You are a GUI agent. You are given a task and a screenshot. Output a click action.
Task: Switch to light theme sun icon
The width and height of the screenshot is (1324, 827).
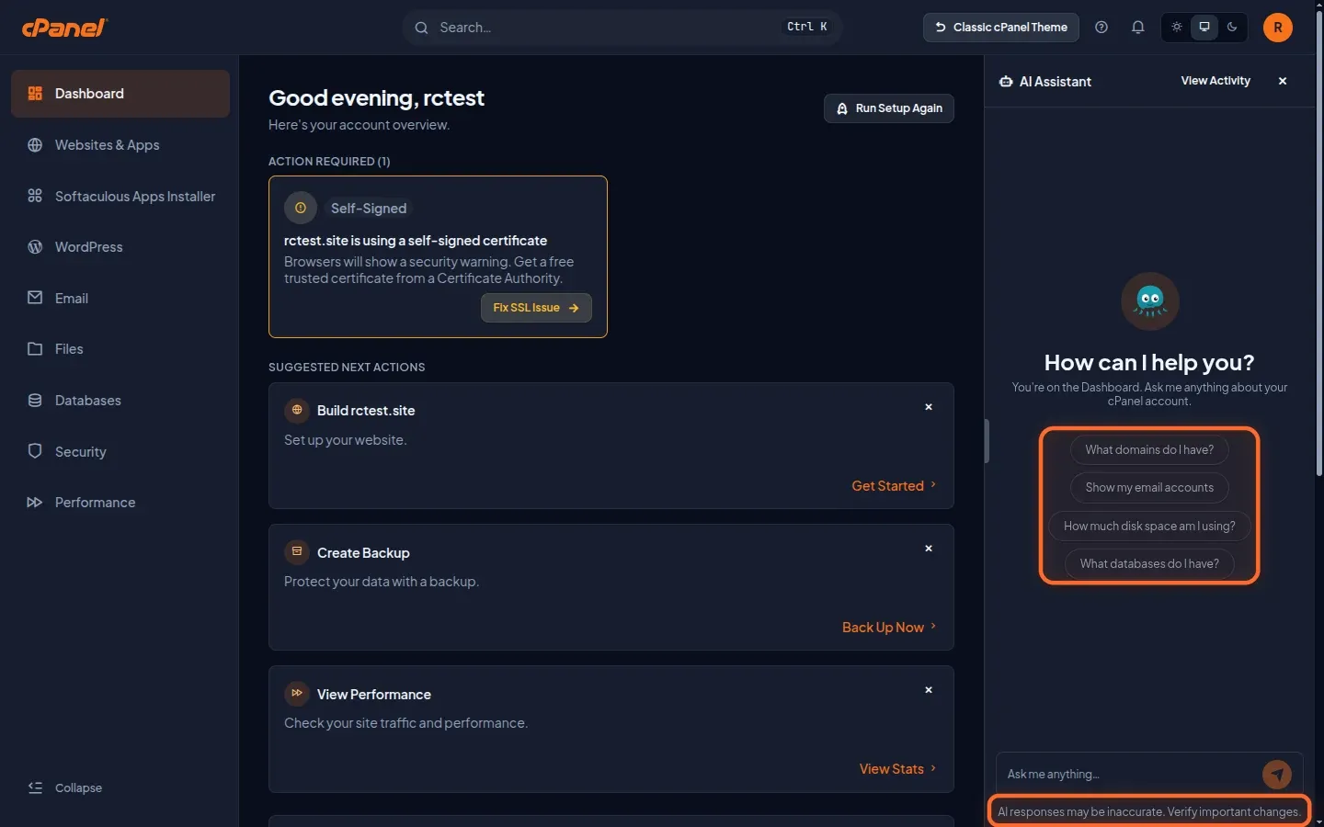(x=1177, y=28)
